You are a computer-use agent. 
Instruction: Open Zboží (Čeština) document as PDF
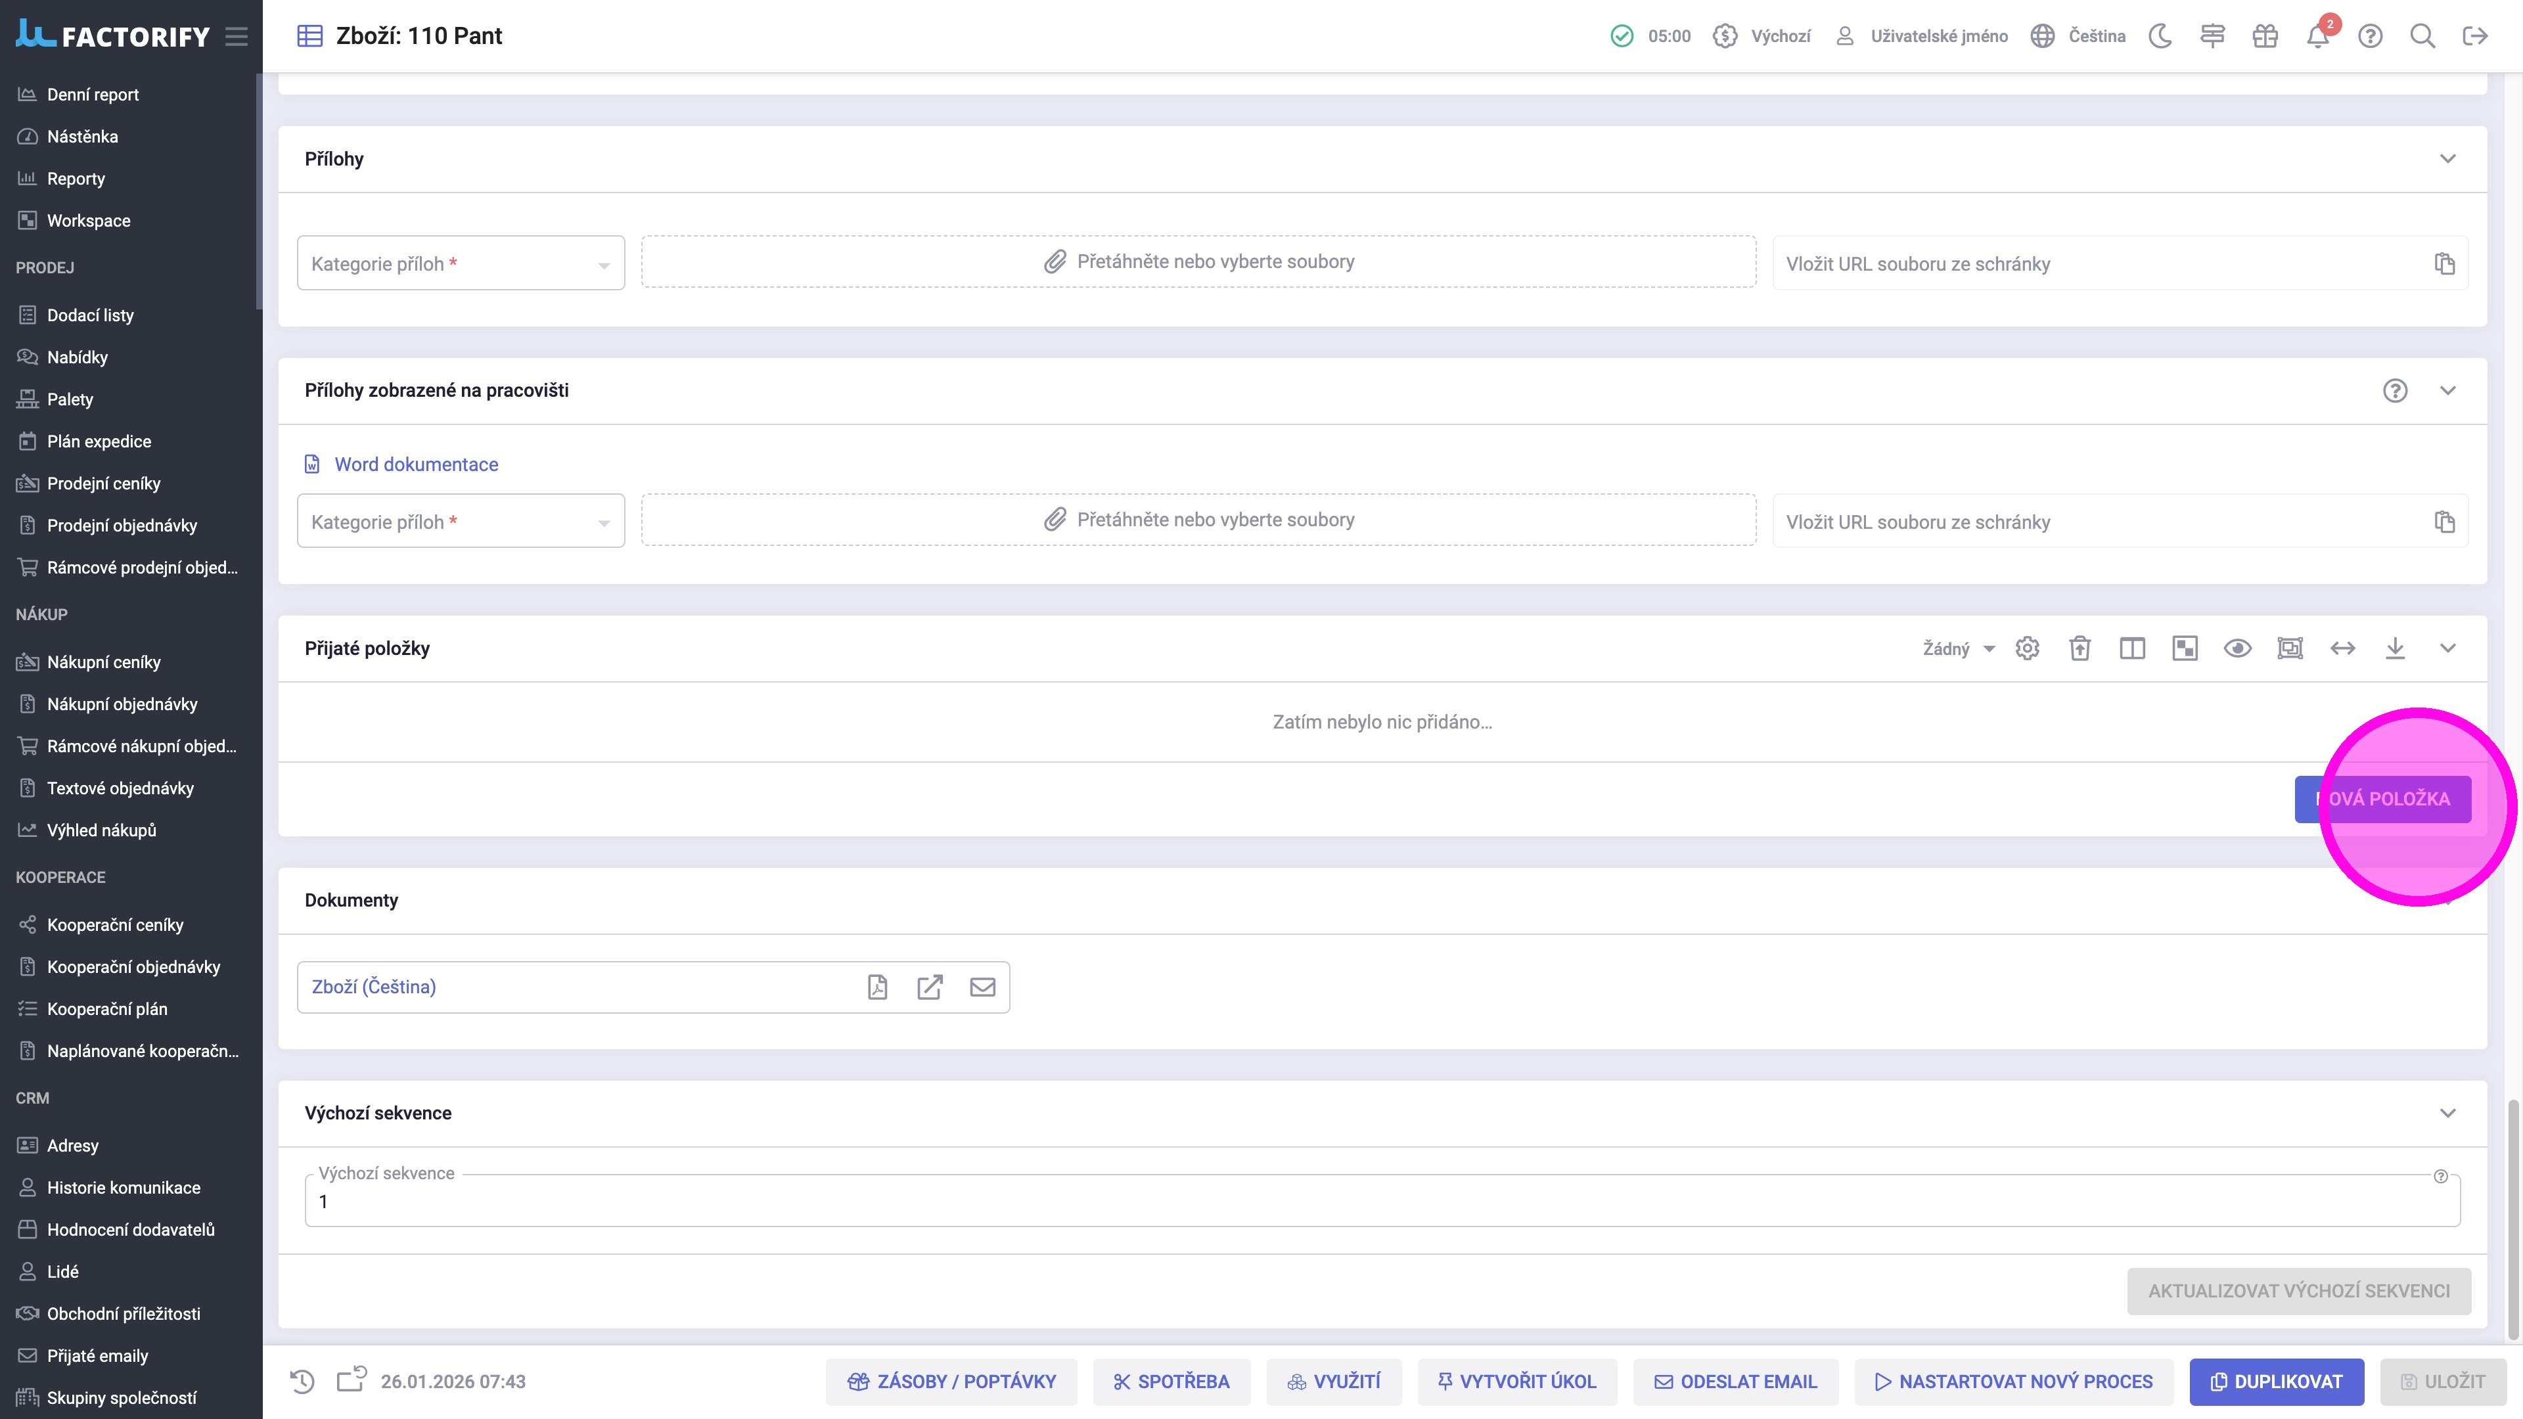point(878,987)
